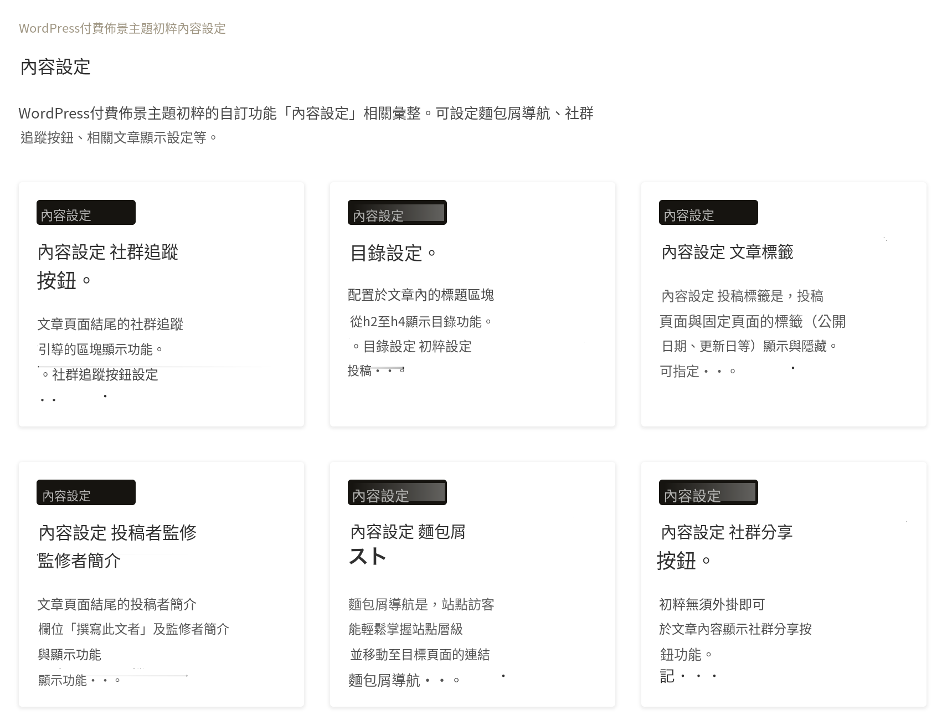Open the 內容設定 麵包屑 card title
This screenshot has width=947, height=720.
click(x=408, y=544)
